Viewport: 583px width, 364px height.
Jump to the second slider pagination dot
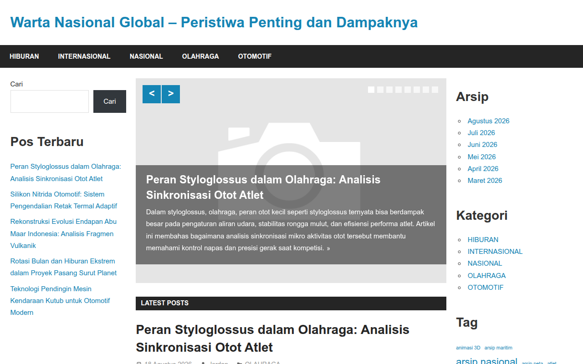[x=380, y=90]
